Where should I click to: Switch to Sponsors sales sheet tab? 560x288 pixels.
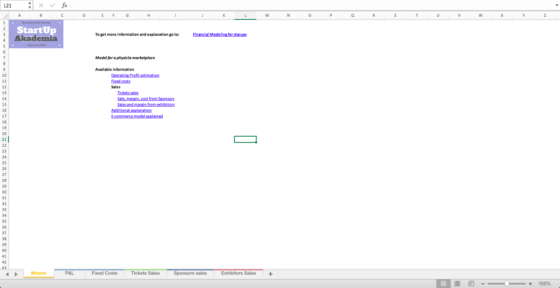click(190, 273)
